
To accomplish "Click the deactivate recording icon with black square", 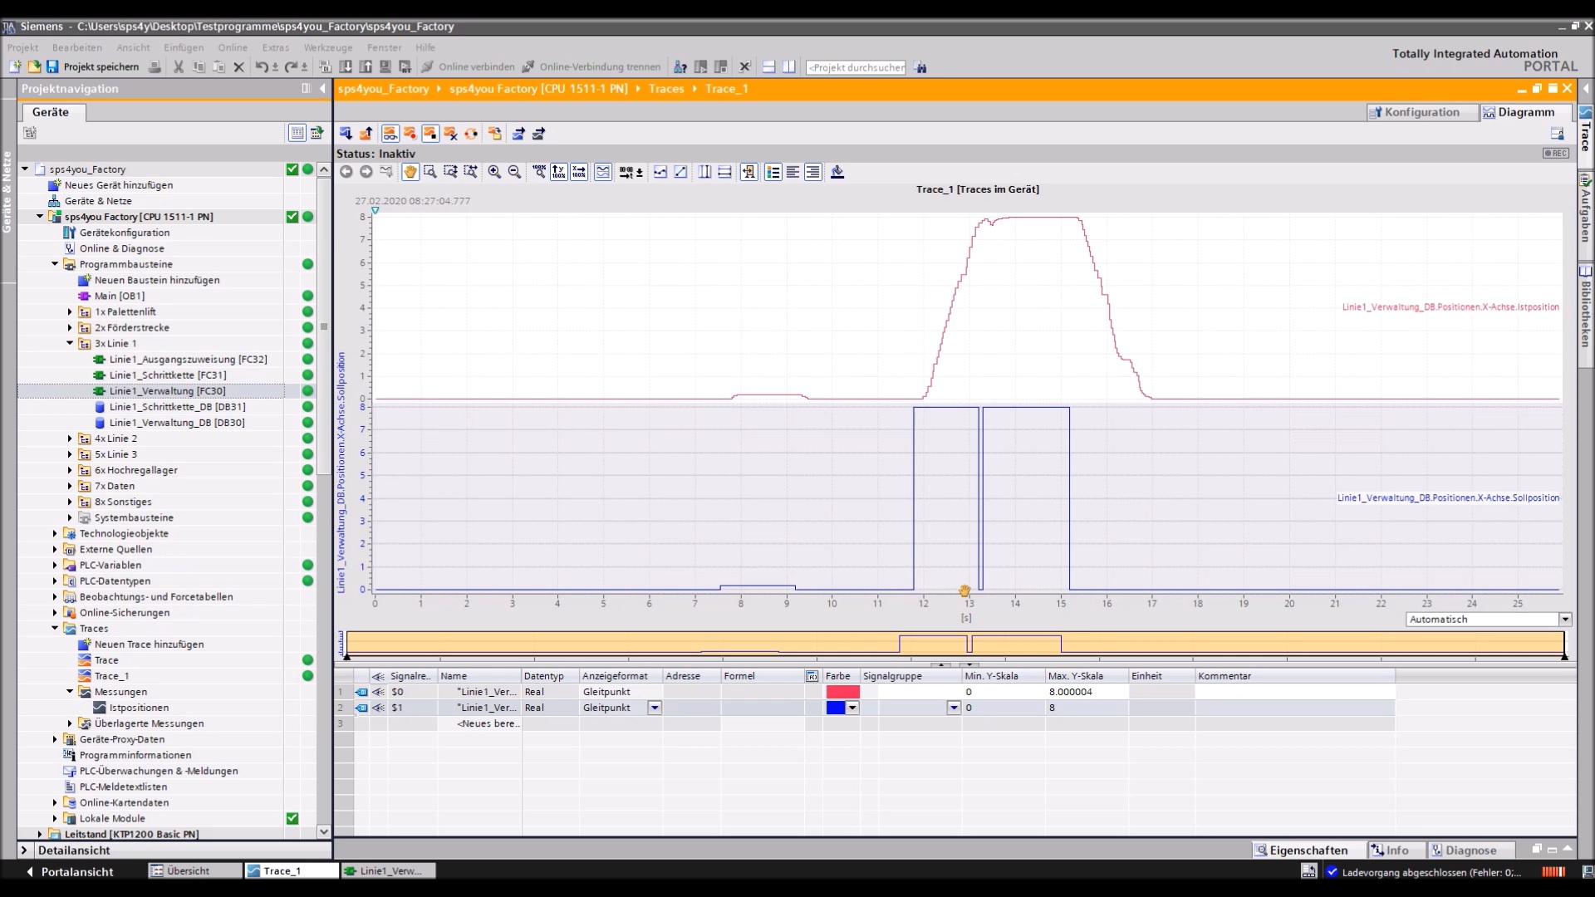I will click(430, 134).
